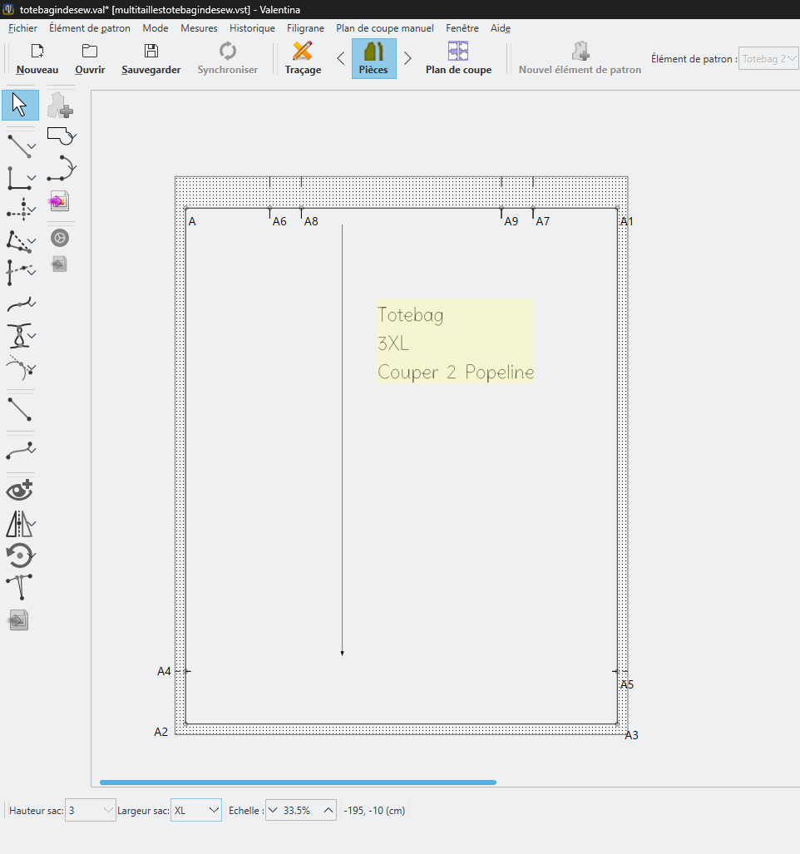Click the Sauvegarder button
The height and width of the screenshot is (854, 800).
tap(151, 58)
